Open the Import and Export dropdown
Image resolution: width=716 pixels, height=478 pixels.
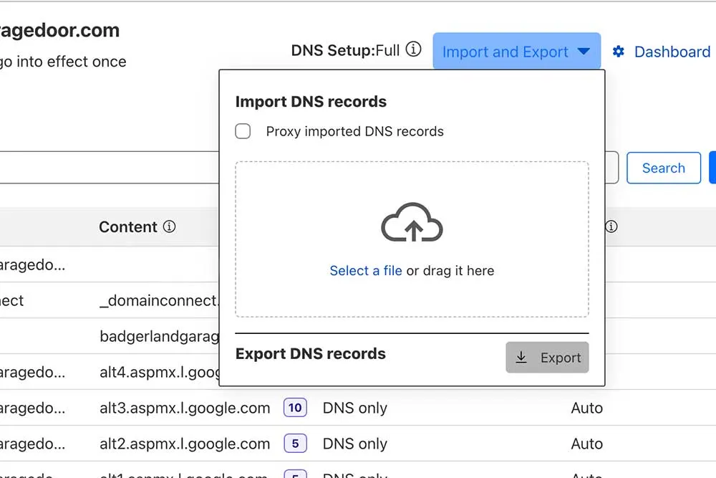point(516,50)
